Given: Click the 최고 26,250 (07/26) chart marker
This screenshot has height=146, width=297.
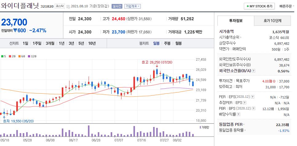Looking at the screenshot, I should coord(157,62).
